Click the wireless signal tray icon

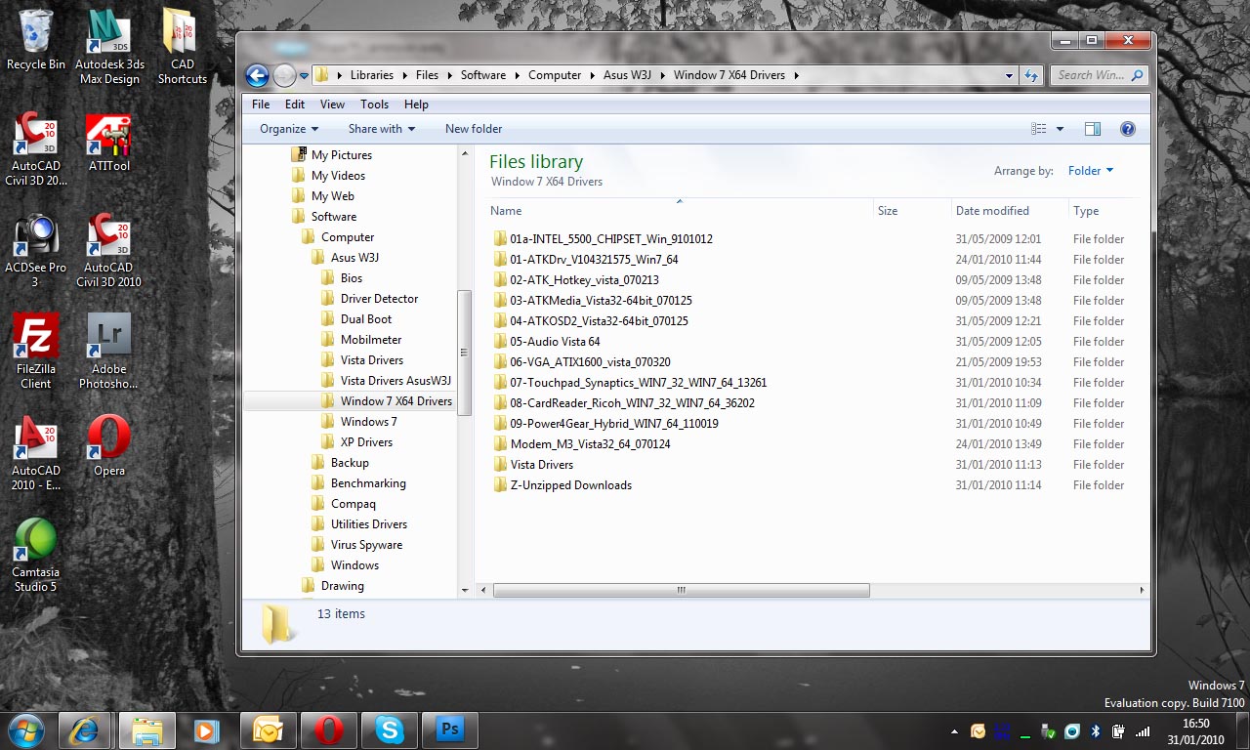[1143, 730]
